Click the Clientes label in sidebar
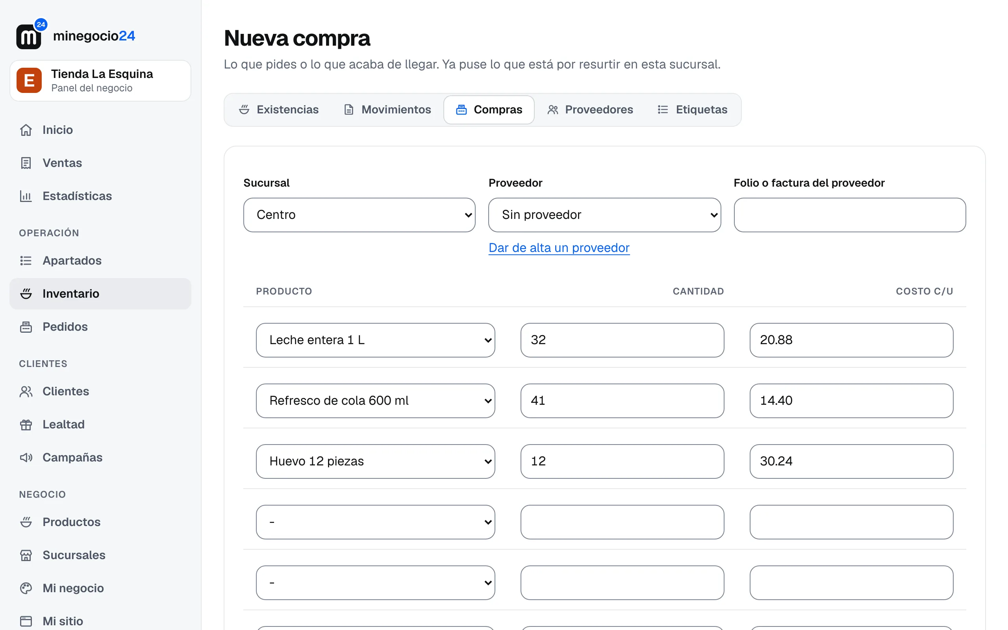1008x630 pixels. pyautogui.click(x=66, y=391)
